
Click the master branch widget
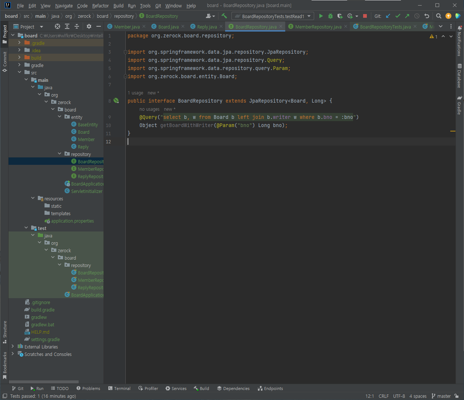tap(441, 396)
